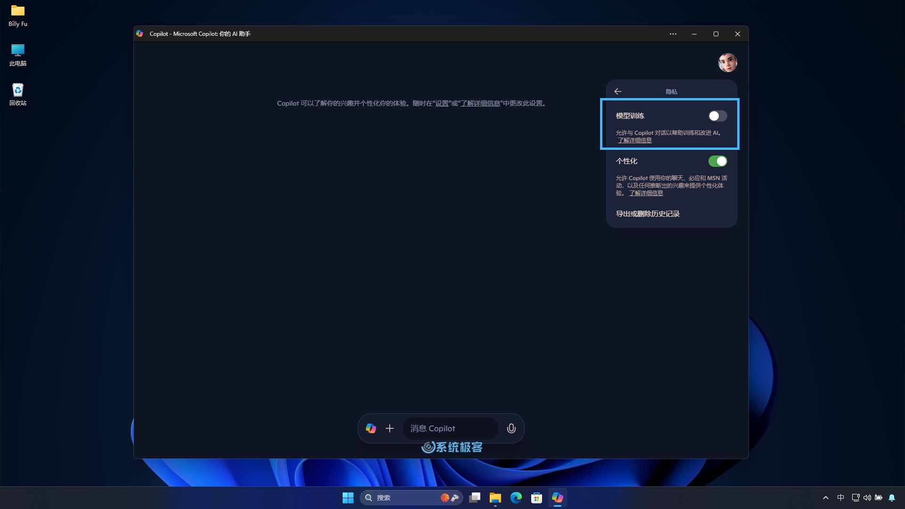Minimize the Copilot window

pos(694,34)
